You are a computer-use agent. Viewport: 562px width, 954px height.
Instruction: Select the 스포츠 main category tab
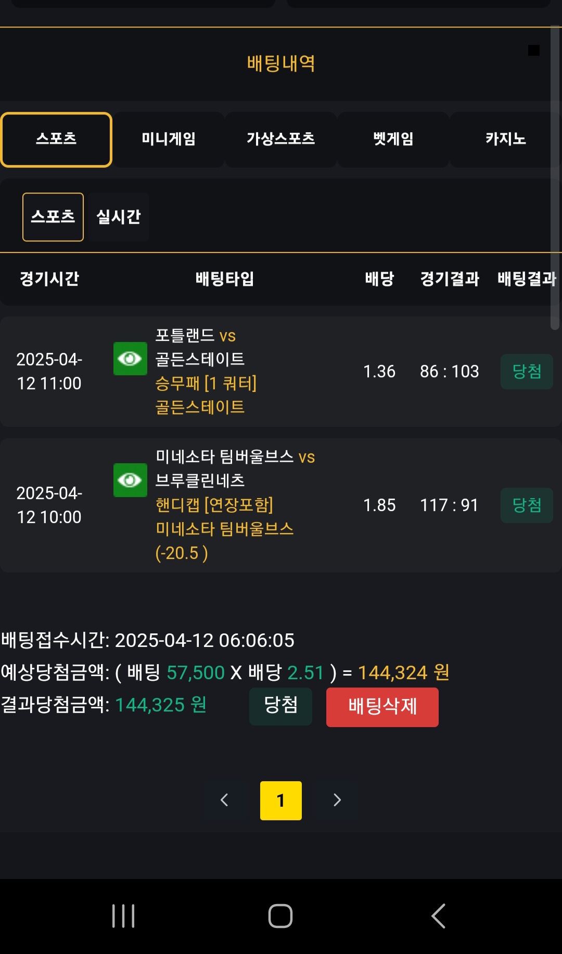tap(56, 139)
